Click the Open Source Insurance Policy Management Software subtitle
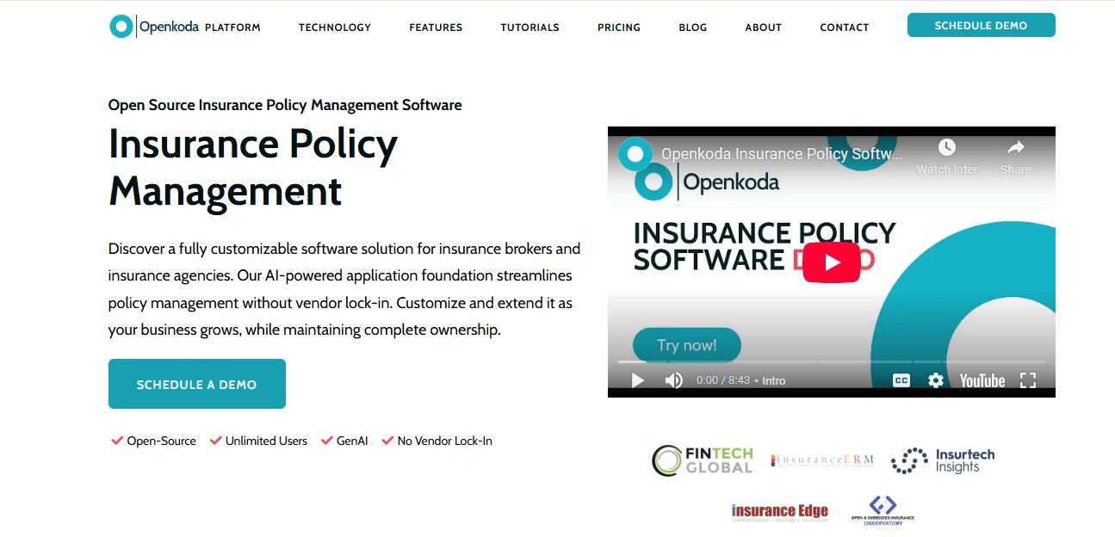1115x537 pixels. point(285,105)
